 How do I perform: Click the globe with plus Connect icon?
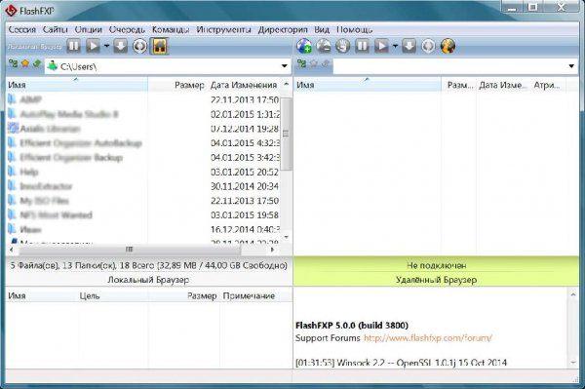coord(304,46)
